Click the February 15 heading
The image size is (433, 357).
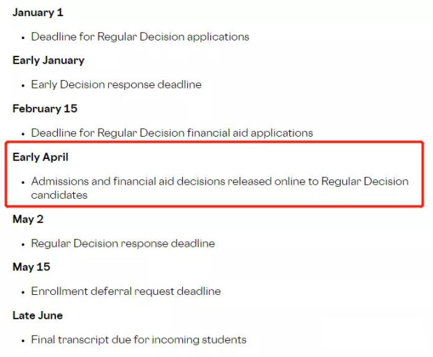click(x=45, y=109)
